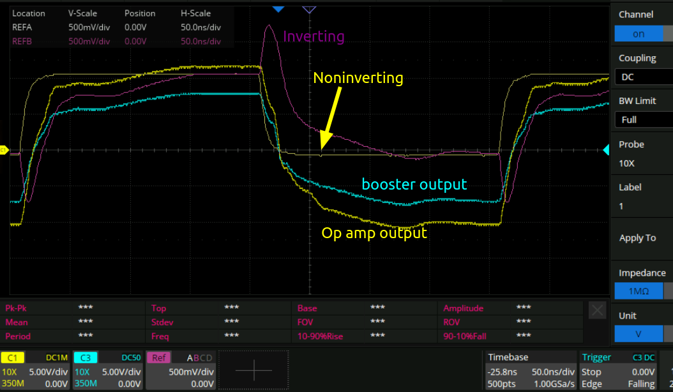Click the yellow C1 ground level marker
Viewport: 673px width, 392px height.
(3, 150)
